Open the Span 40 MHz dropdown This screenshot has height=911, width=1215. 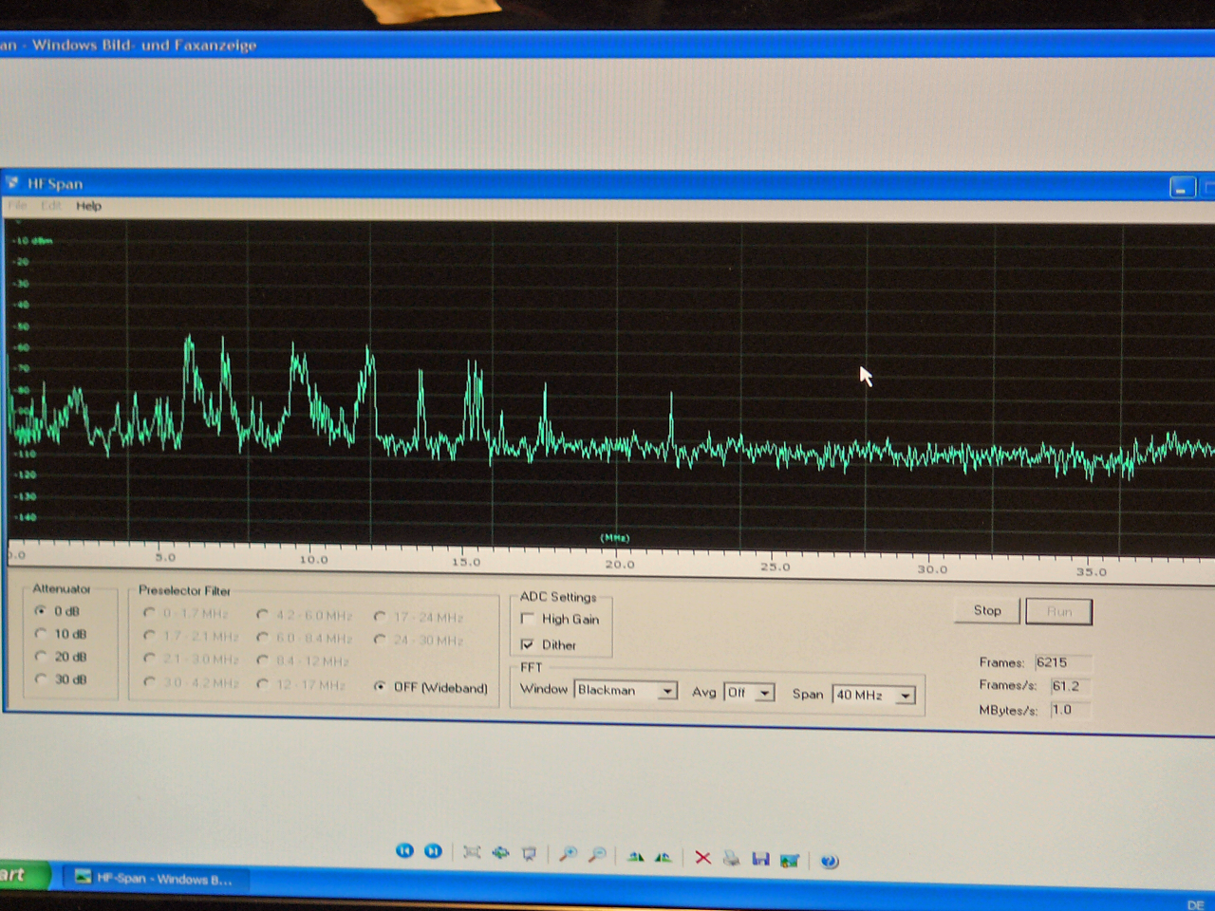point(906,697)
